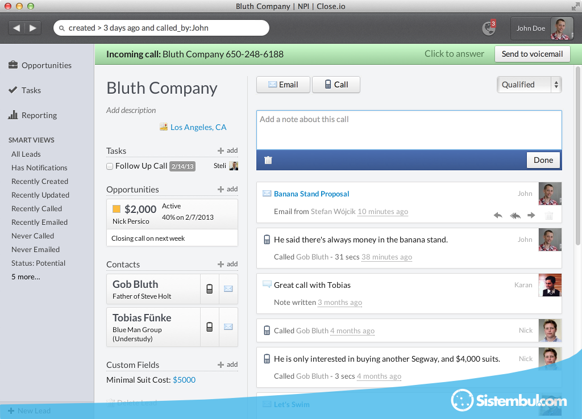The height and width of the screenshot is (419, 582).
Task: Click the 38 minutes ago timestamp
Action: (386, 257)
